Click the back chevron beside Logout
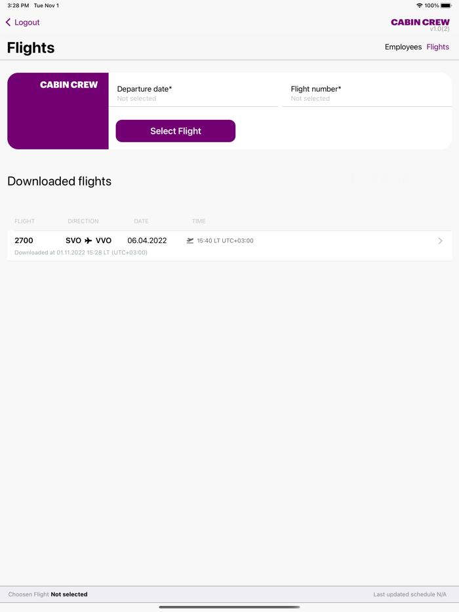Viewport: 459px width, 612px height. click(7, 22)
